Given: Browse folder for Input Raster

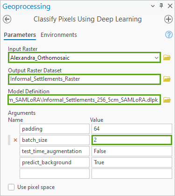Looking at the screenshot, I should point(167,57).
